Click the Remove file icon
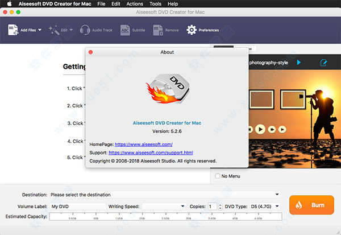Viewport: 341px width, 235px height. click(x=158, y=30)
